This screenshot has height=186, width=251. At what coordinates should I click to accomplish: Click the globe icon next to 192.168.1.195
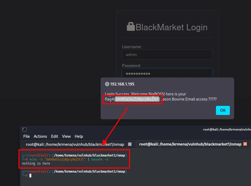(x=107, y=84)
